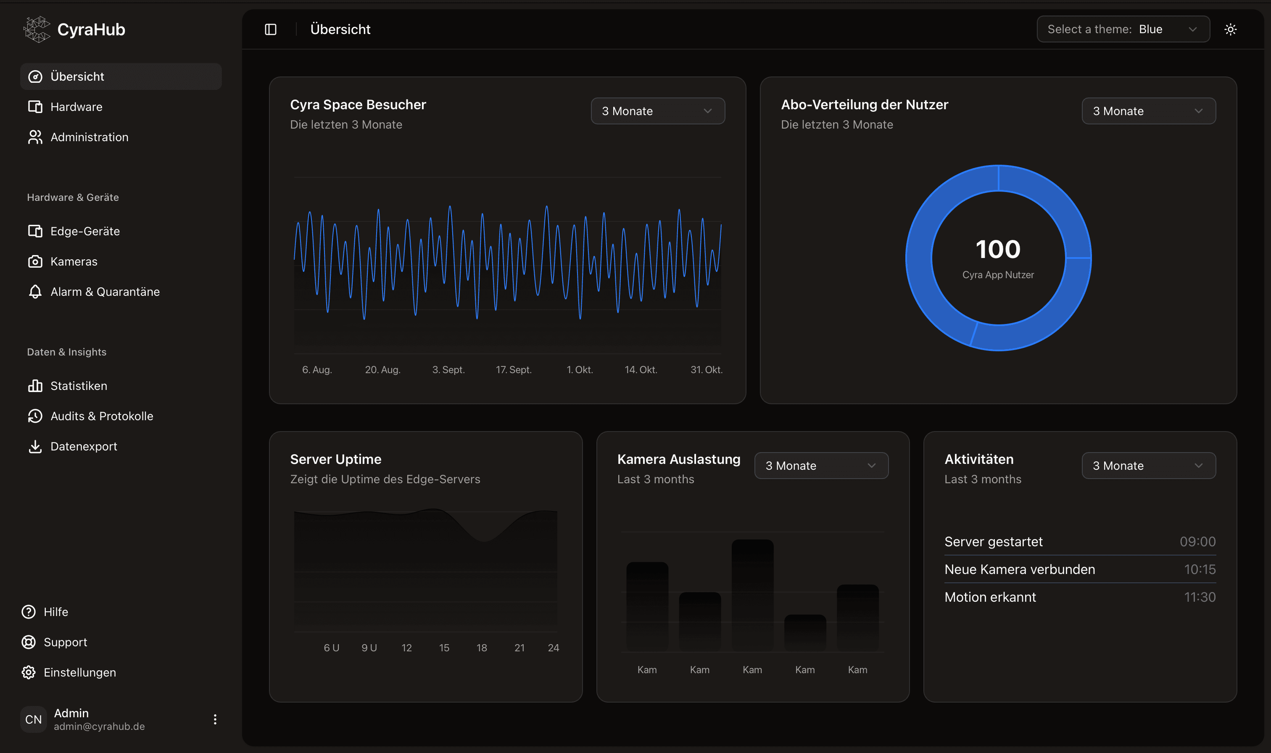Screen dimensions: 1271x753
Task: Go to Administration in the sidebar
Action: click(x=89, y=137)
